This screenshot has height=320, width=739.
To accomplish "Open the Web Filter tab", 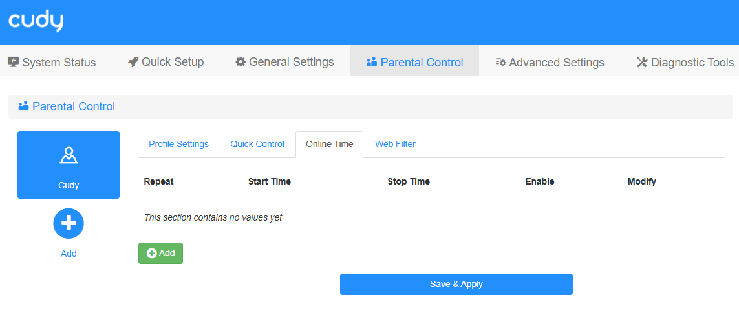I will tap(395, 144).
